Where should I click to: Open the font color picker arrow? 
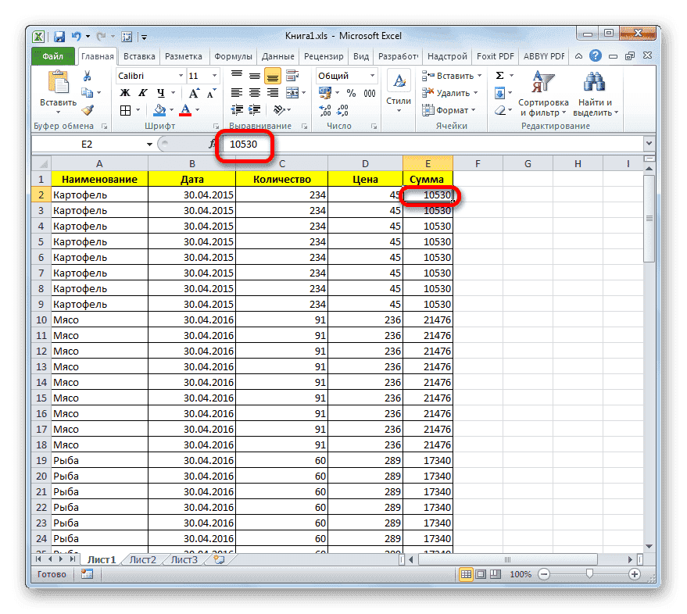(x=196, y=111)
